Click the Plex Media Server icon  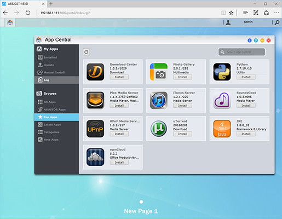pyautogui.click(x=95, y=100)
